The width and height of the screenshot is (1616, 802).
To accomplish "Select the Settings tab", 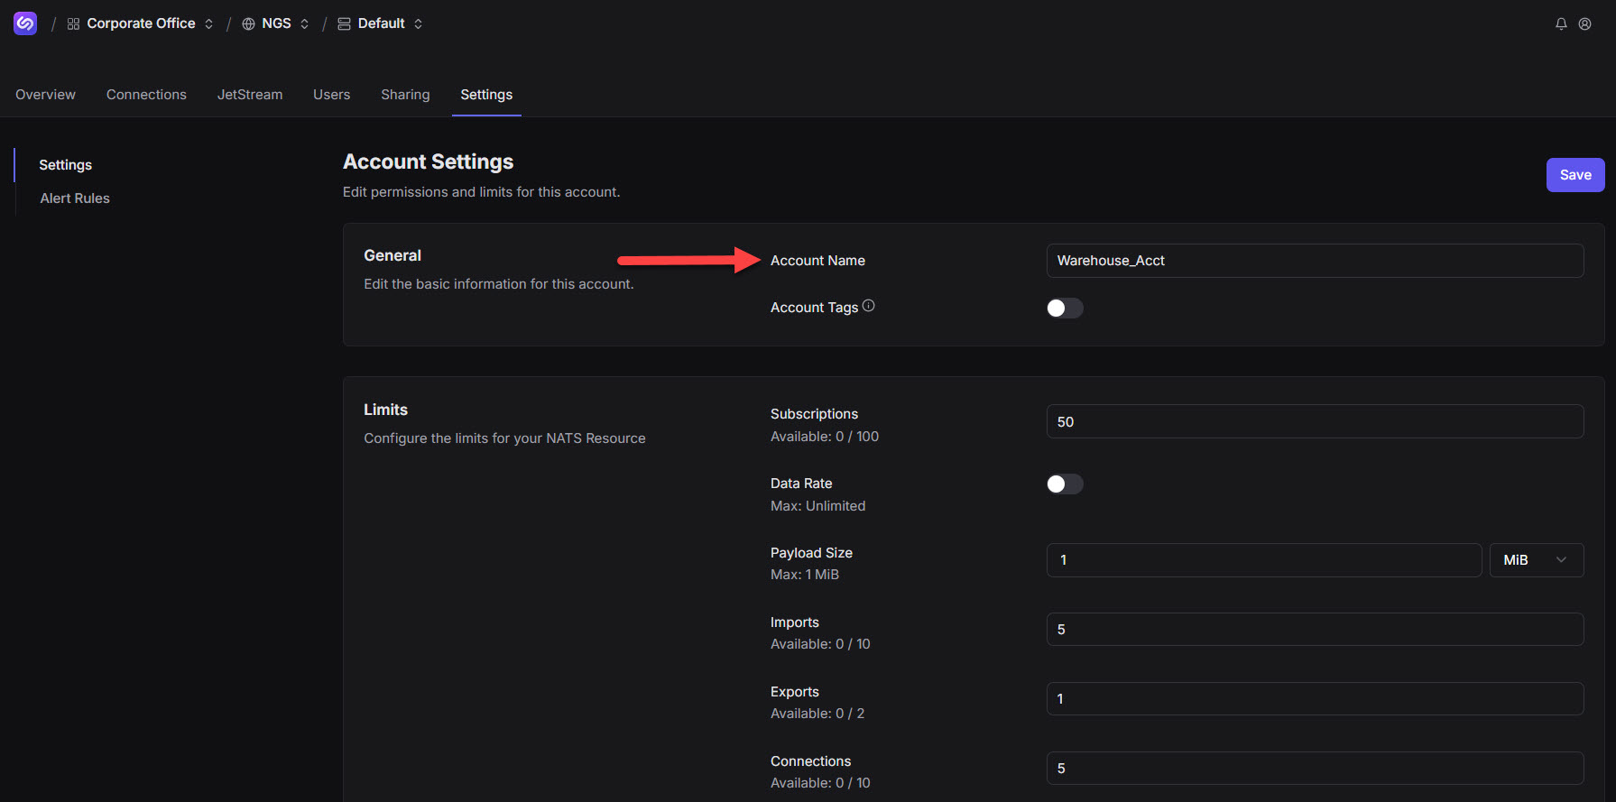I will 486,95.
